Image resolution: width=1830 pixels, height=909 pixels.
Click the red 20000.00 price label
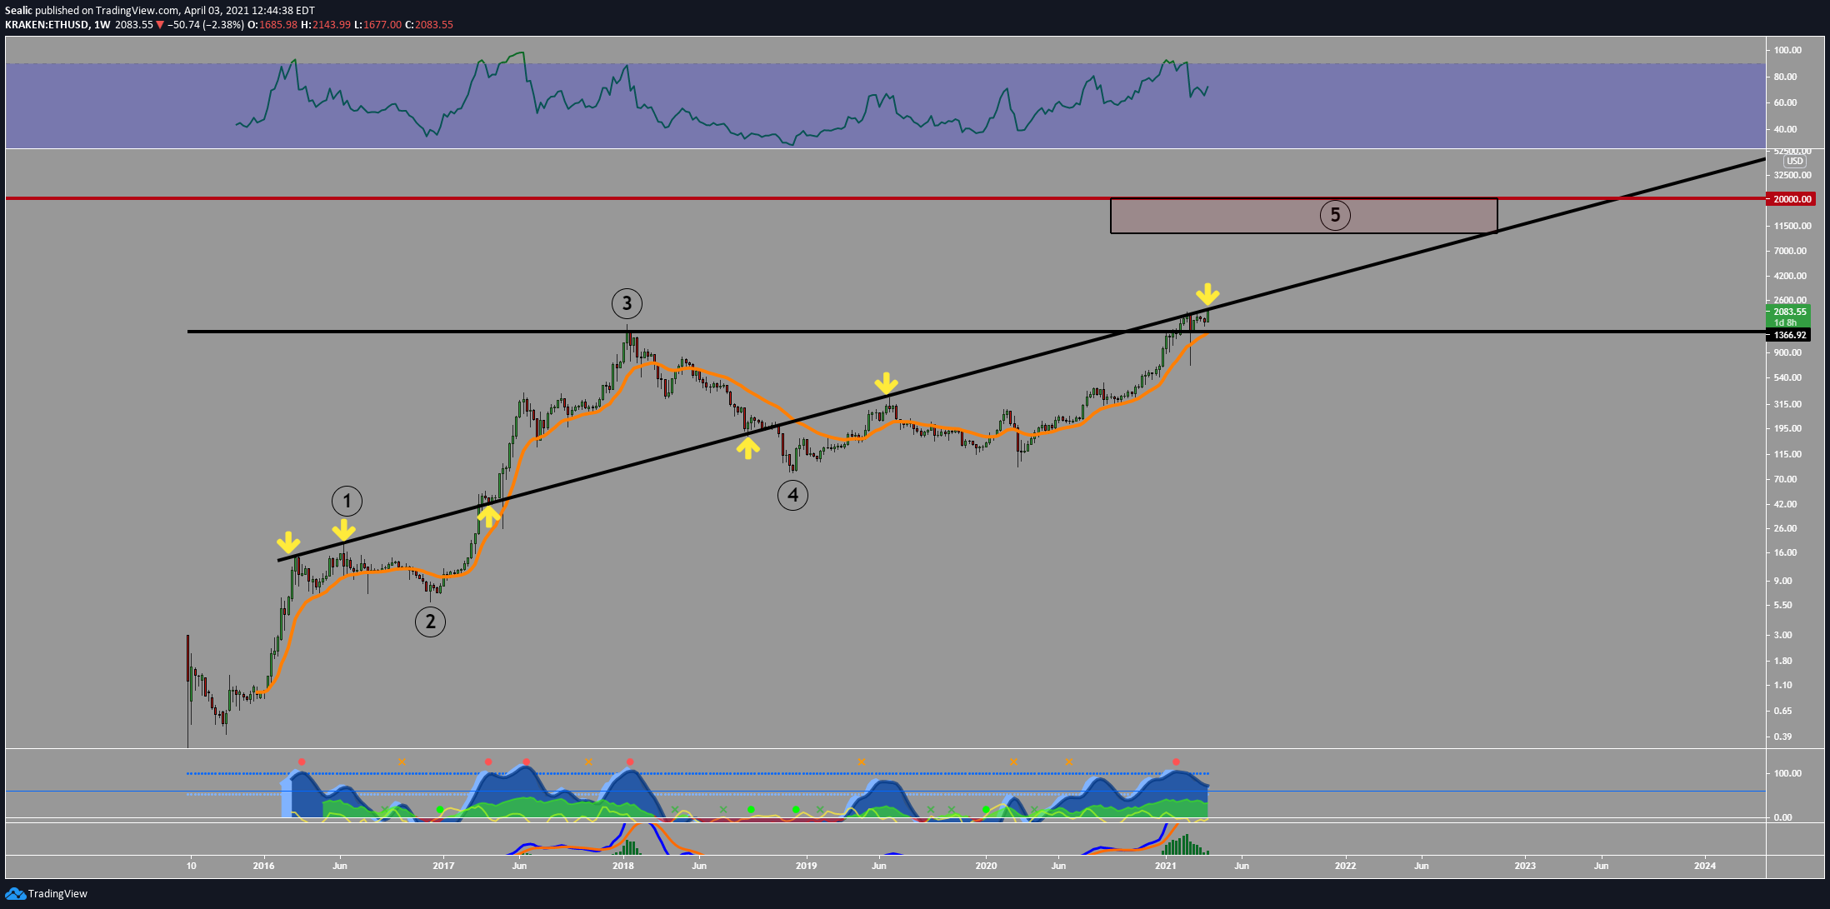click(x=1791, y=199)
